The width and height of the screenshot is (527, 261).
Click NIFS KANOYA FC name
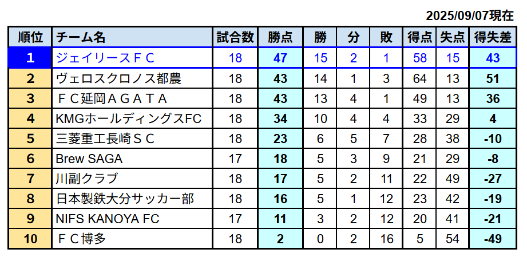(x=107, y=219)
